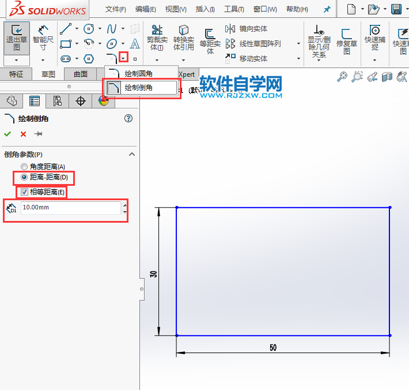Select the Ellipse sketch tool
This screenshot has width=409, height=390.
point(112,44)
